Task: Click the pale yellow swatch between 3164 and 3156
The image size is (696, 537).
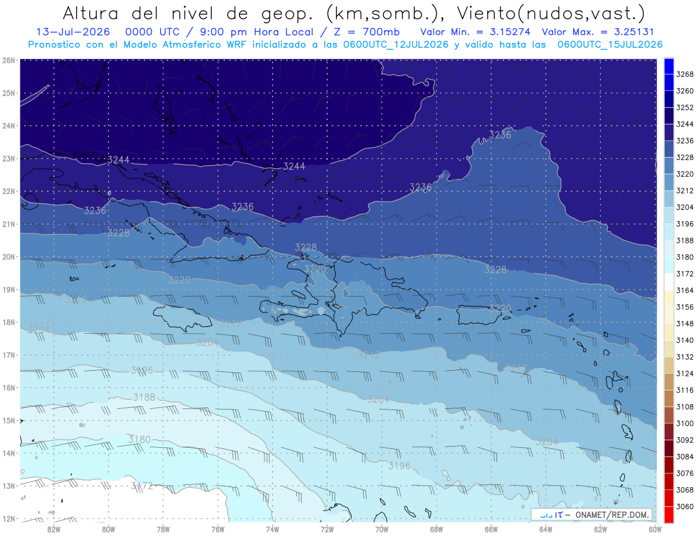Action: pos(669,298)
